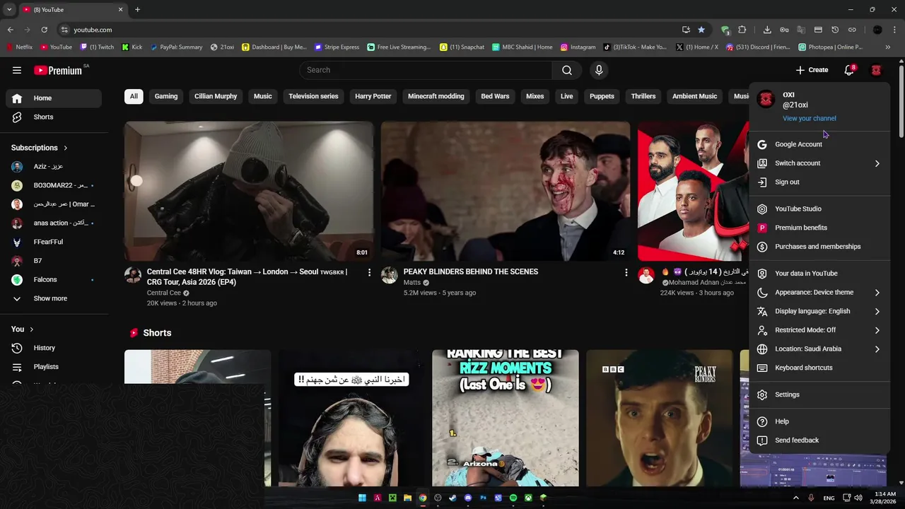Viewport: 905px width, 509px height.
Task: Click the account avatar in header
Action: click(x=876, y=70)
